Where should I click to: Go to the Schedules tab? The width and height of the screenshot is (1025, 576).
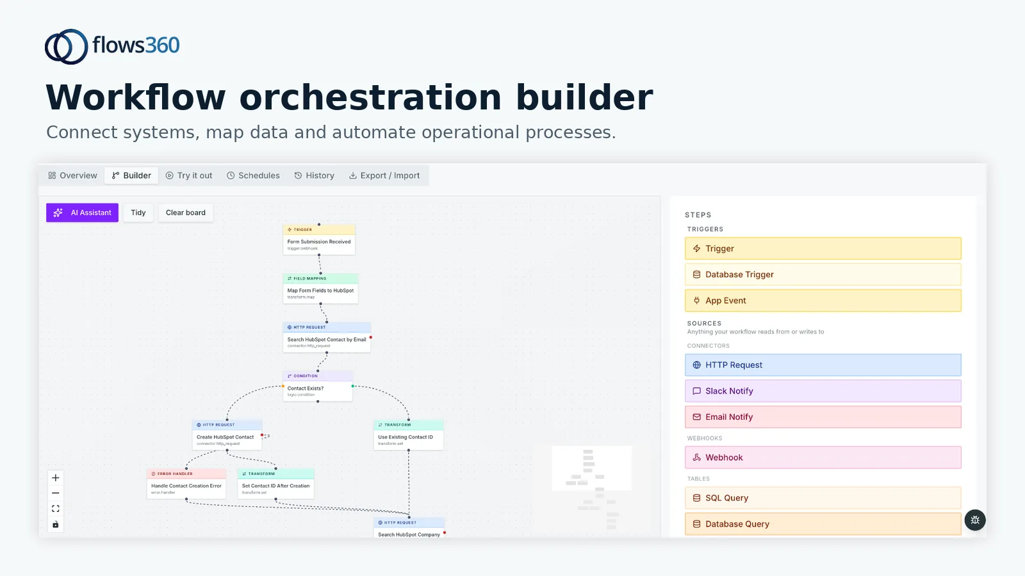(253, 175)
